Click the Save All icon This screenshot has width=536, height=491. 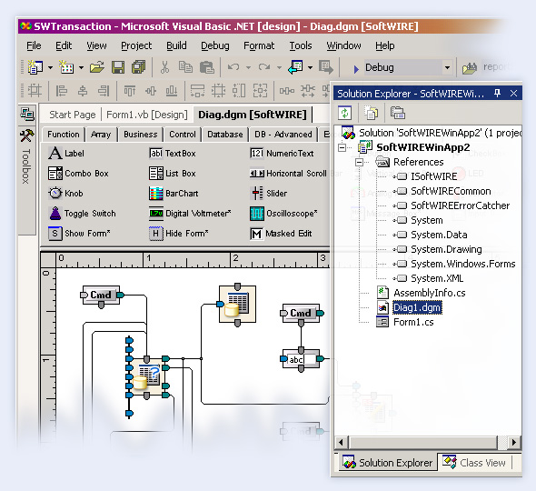coord(138,67)
